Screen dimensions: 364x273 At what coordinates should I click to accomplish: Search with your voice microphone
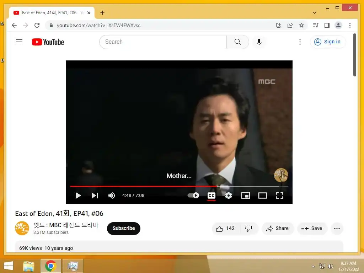click(259, 42)
